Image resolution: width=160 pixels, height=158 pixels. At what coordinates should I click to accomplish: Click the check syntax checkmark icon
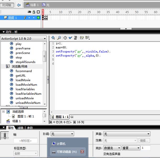click(x=70, y=38)
